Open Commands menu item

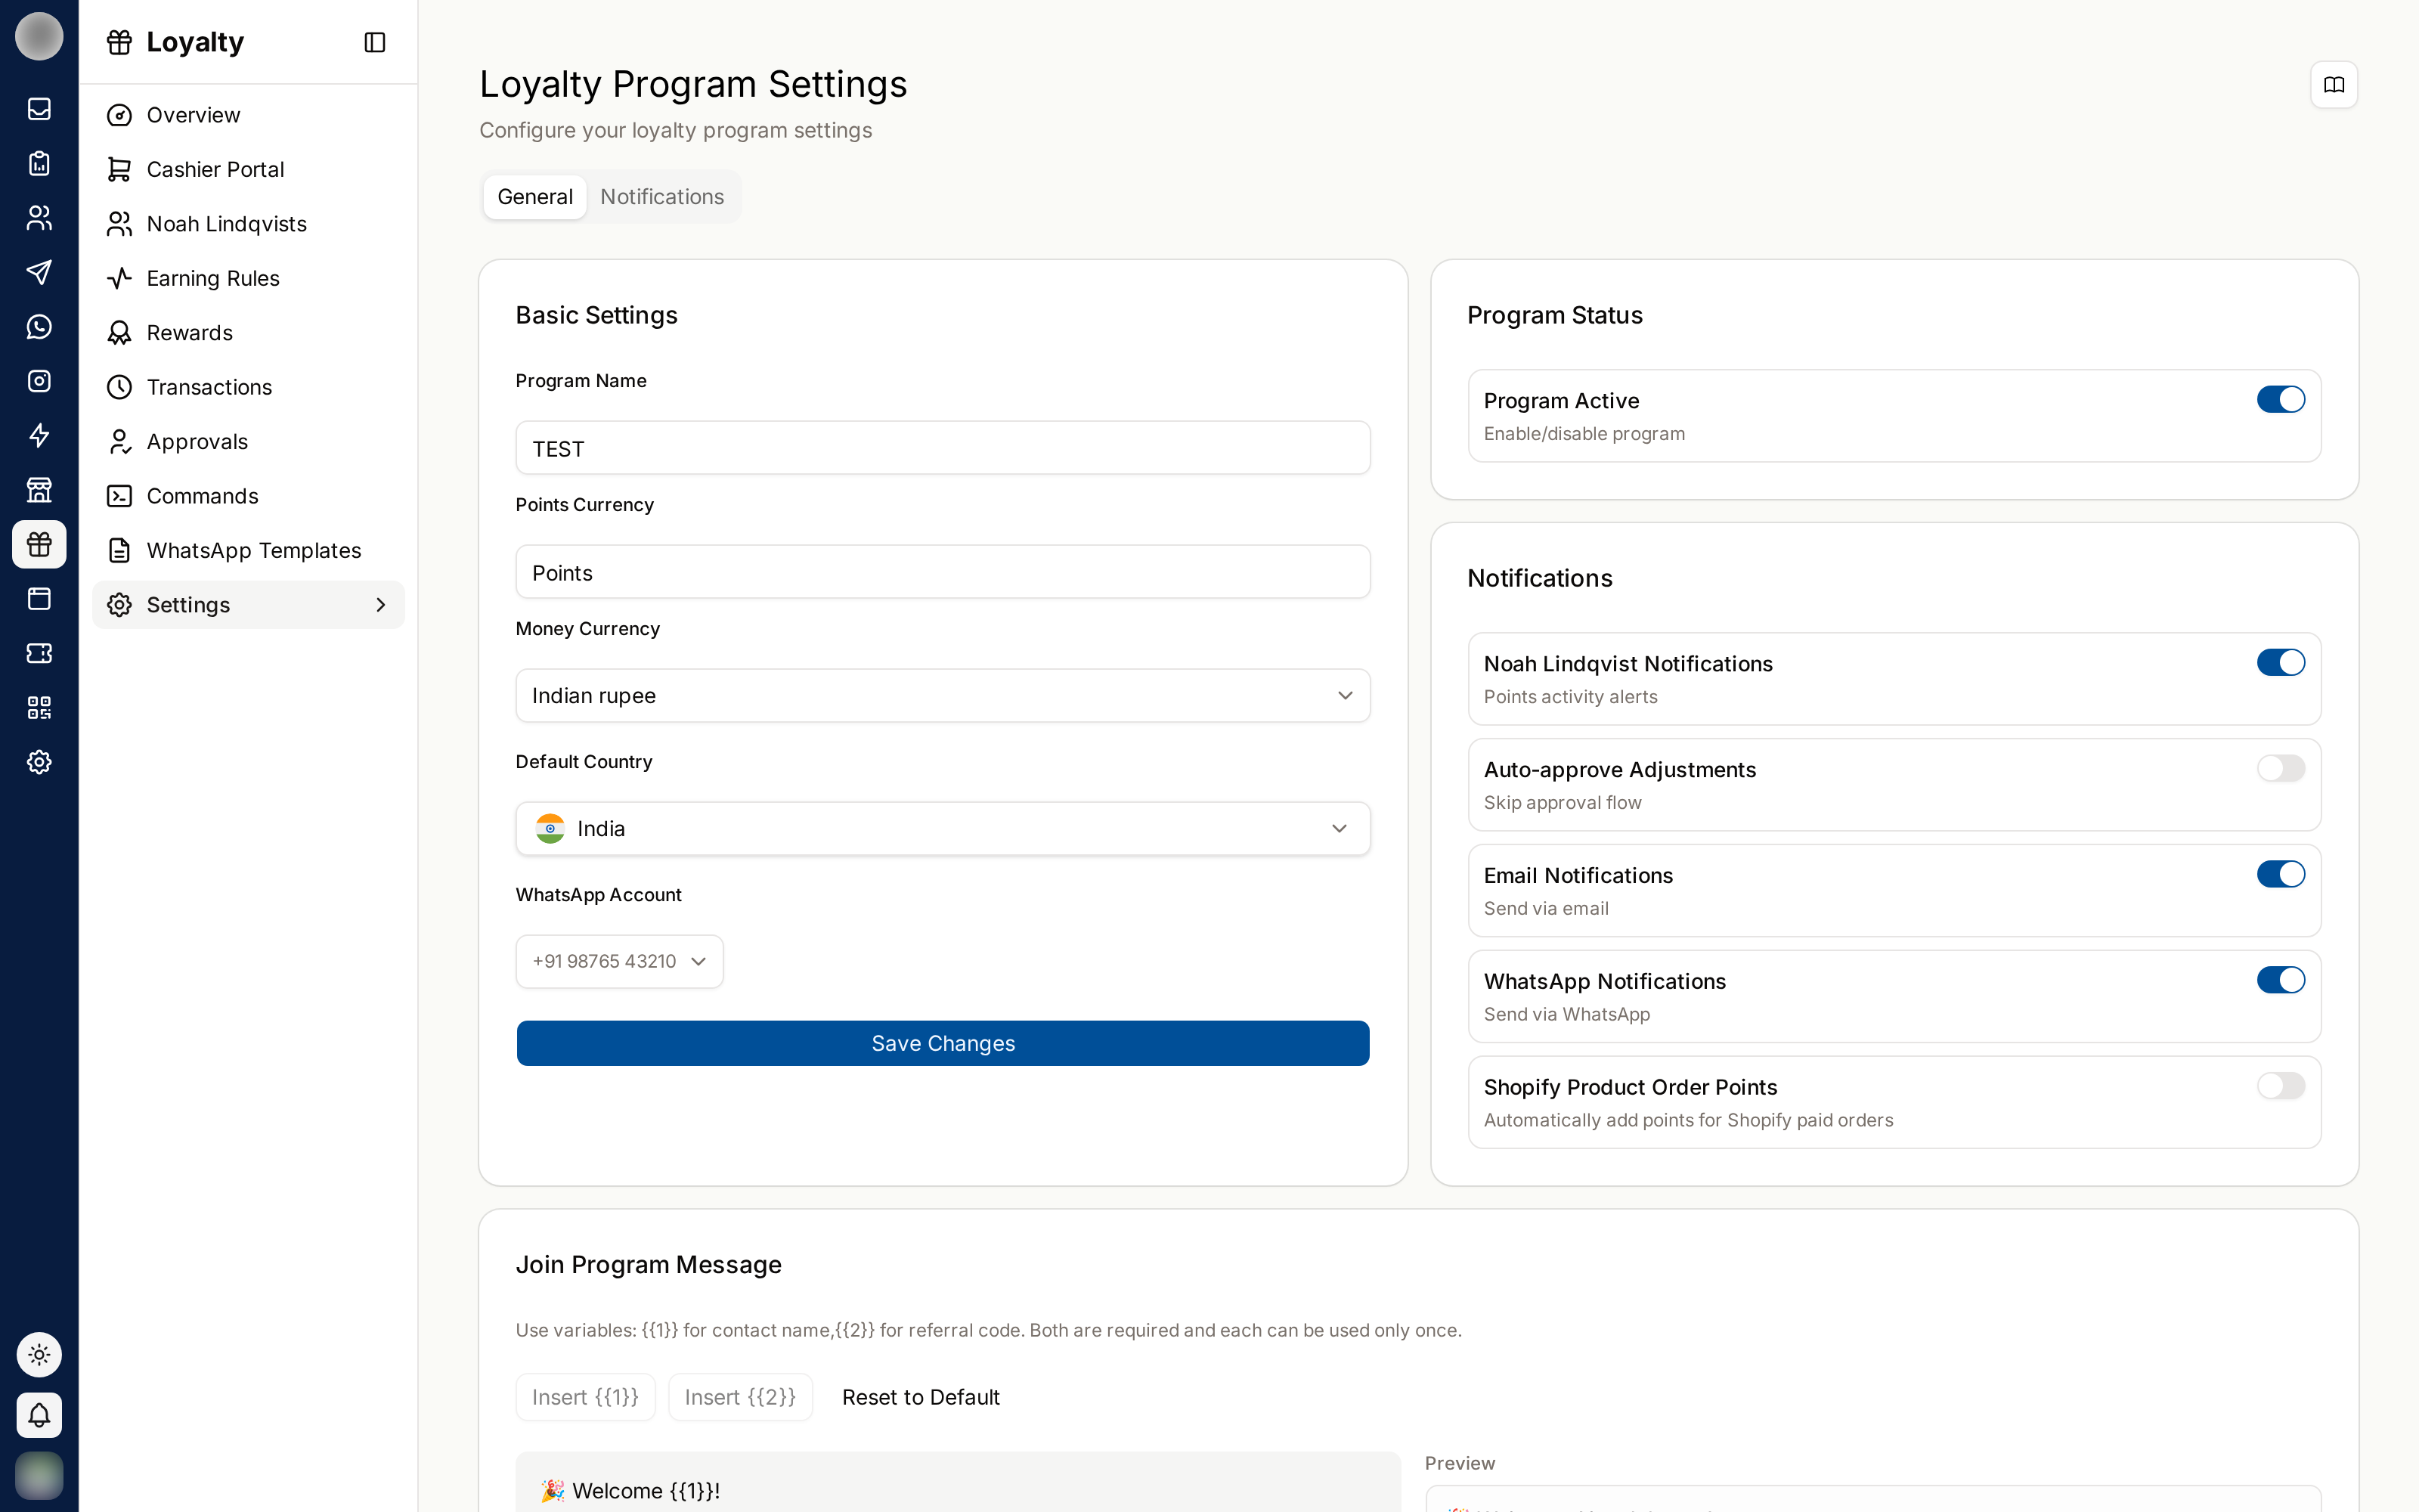click(248, 496)
